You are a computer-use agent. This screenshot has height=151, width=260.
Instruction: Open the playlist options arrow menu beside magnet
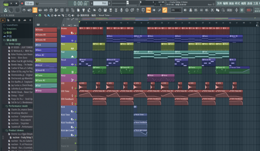(36, 15)
